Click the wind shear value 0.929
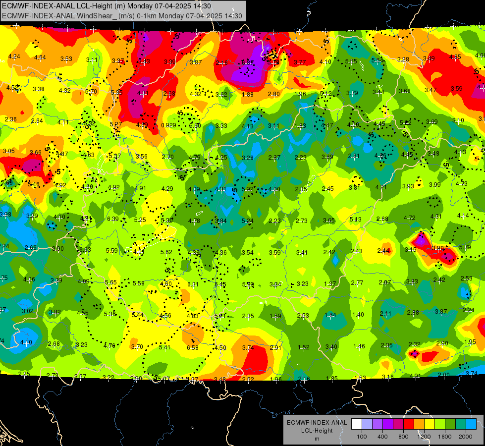Image resolution: width=485 pixels, height=446 pixels. click(168, 125)
